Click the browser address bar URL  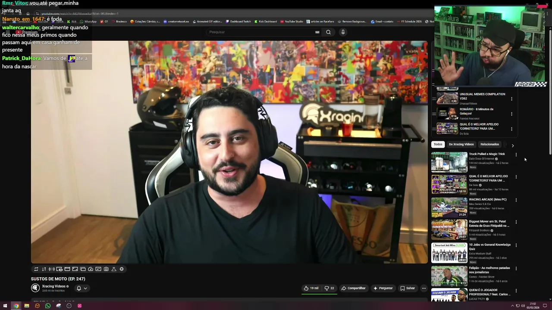[x=80, y=14]
